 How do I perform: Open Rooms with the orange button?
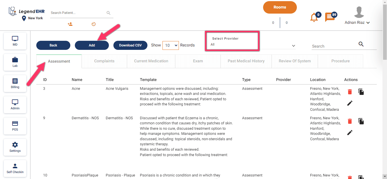[280, 7]
